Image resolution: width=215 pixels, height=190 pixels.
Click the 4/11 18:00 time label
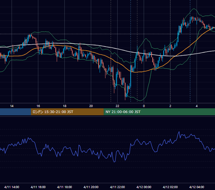point(64,187)
